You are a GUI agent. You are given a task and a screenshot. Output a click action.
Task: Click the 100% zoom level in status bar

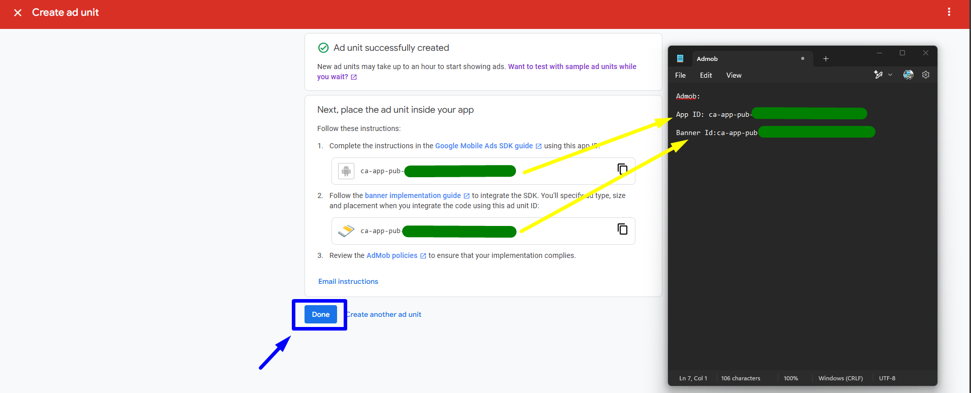pos(791,378)
